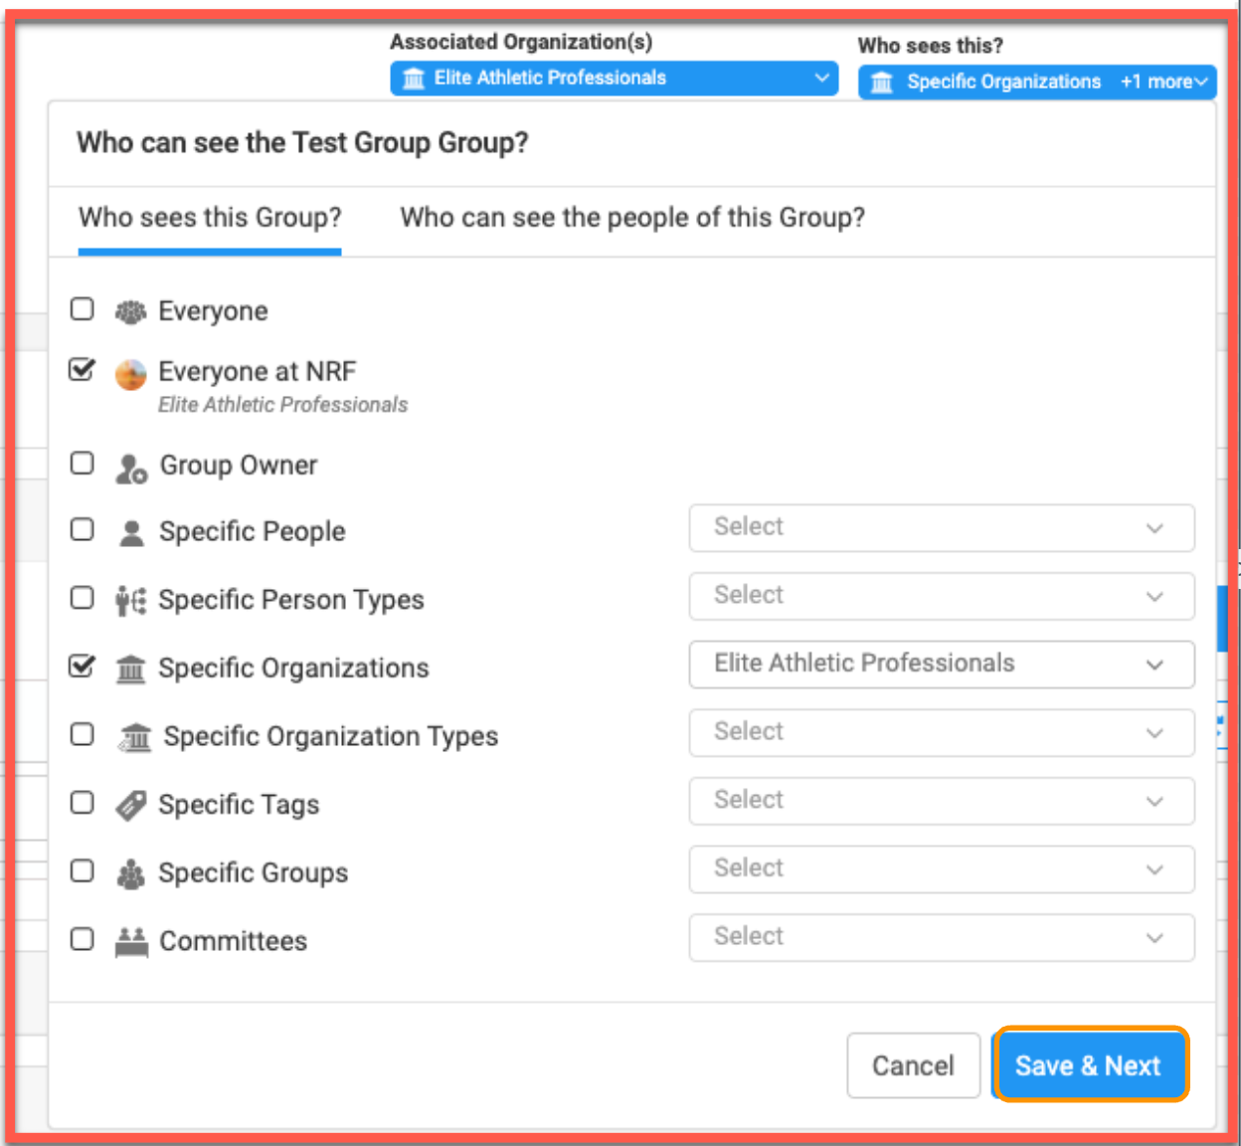Screen dimensions: 1241x1146
Task: Tick the Specific Person Types checkbox
Action: point(82,598)
